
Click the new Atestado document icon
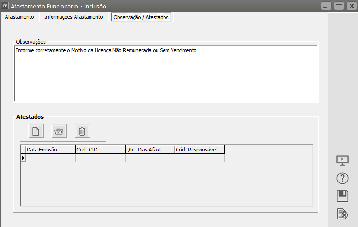36,131
